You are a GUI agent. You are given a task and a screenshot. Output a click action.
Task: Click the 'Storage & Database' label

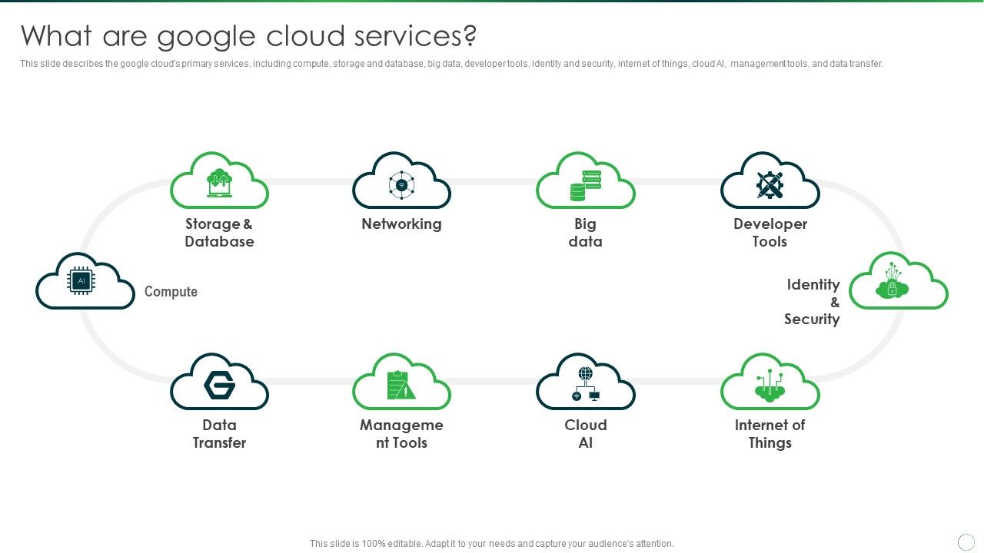(x=219, y=233)
